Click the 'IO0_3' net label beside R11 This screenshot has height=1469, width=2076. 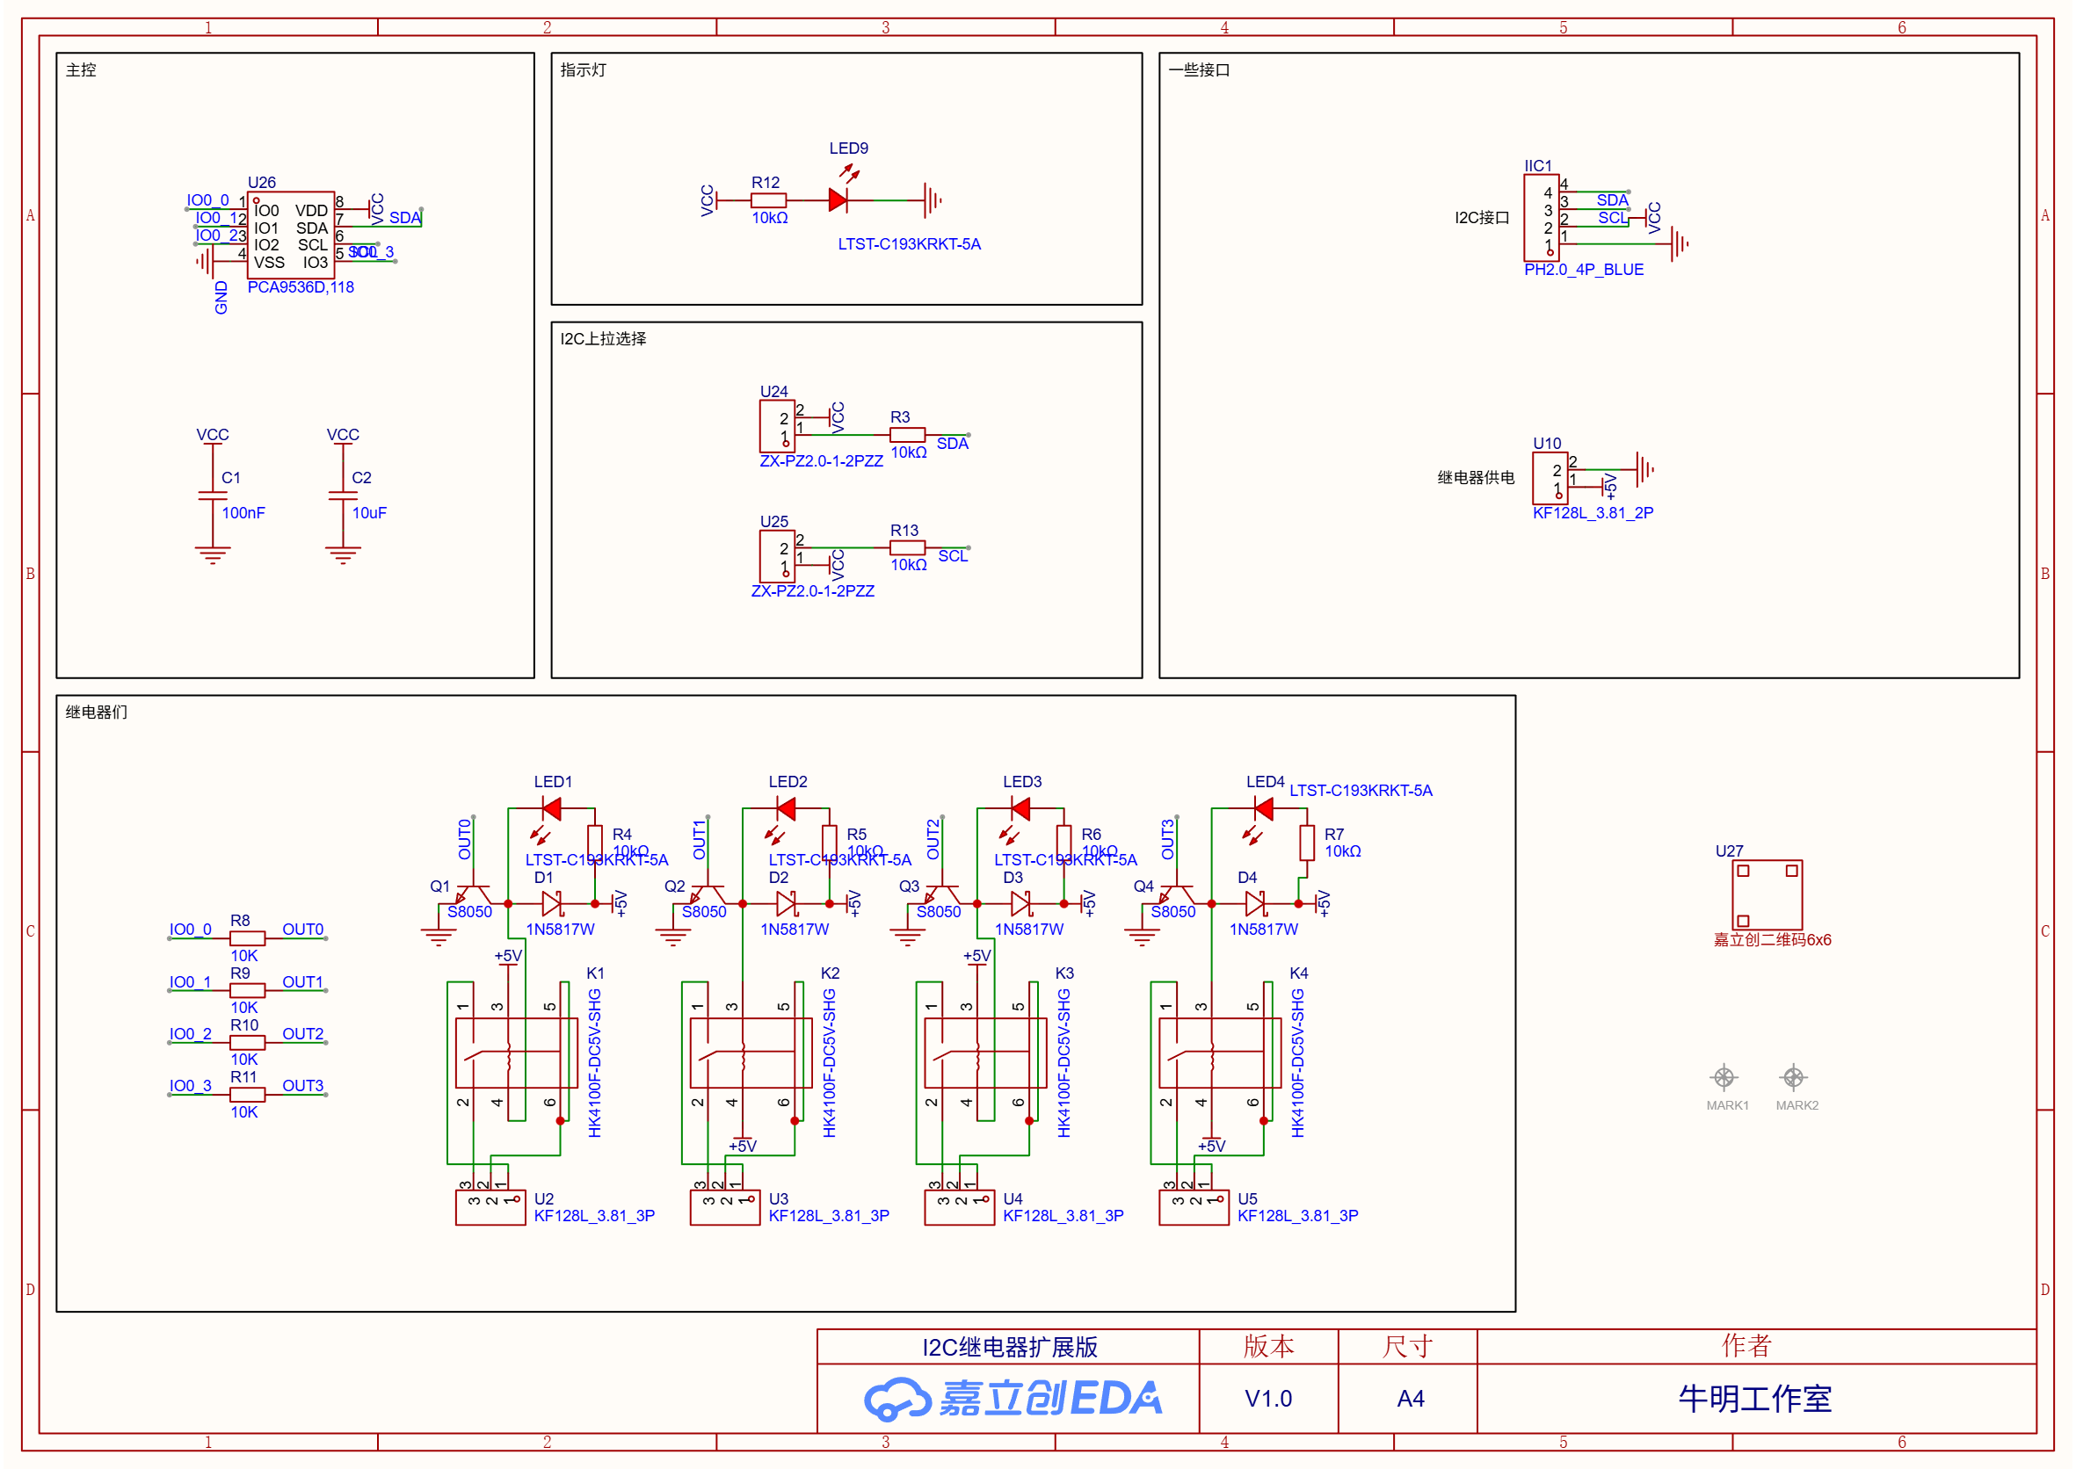pos(190,1085)
